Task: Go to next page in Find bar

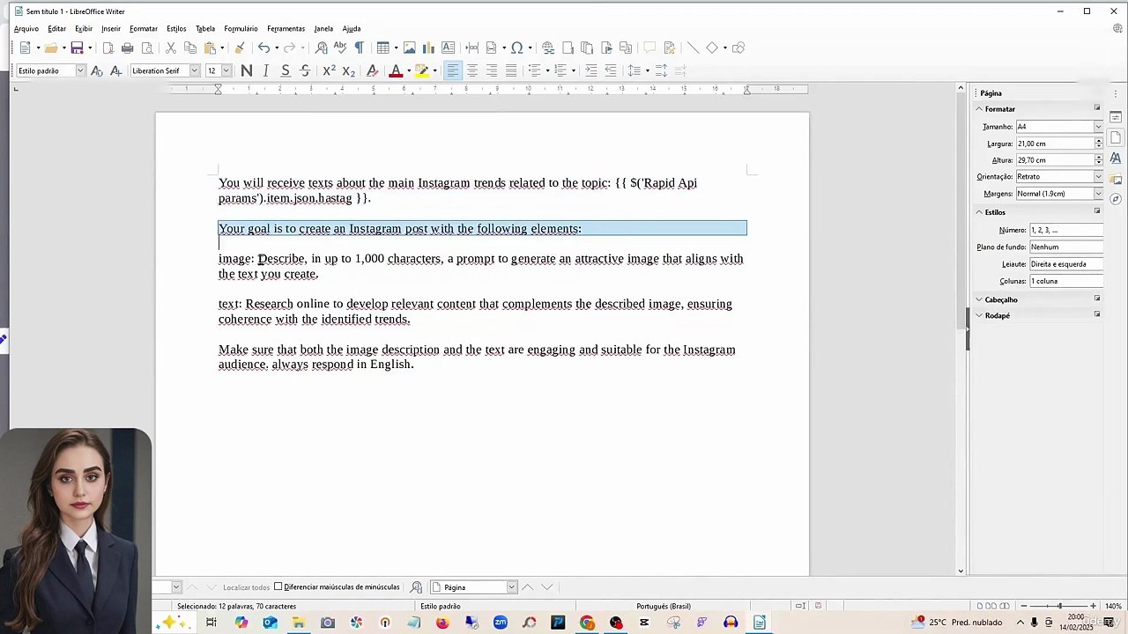Action: pos(546,587)
